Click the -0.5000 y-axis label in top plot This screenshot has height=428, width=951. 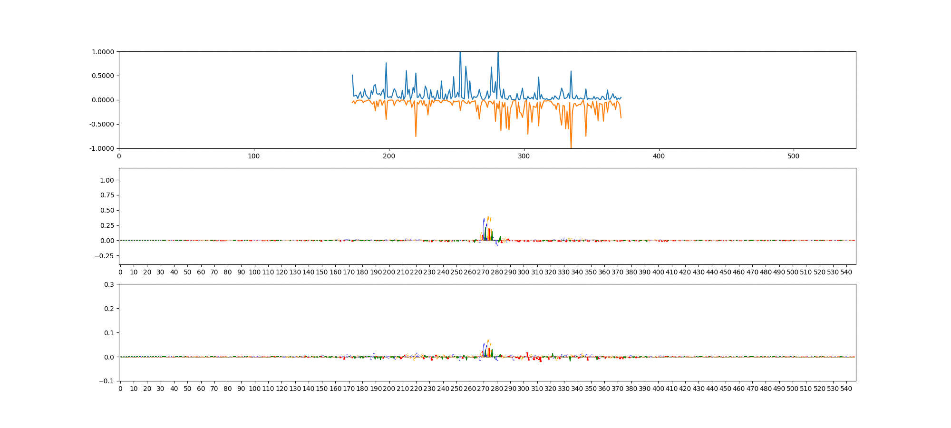pos(102,124)
